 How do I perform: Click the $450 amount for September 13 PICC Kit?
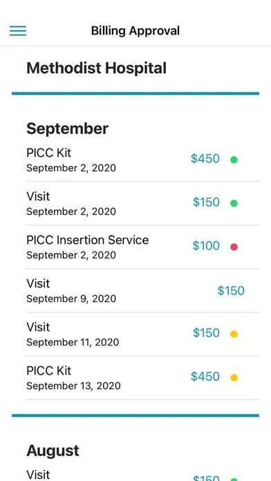pyautogui.click(x=205, y=377)
